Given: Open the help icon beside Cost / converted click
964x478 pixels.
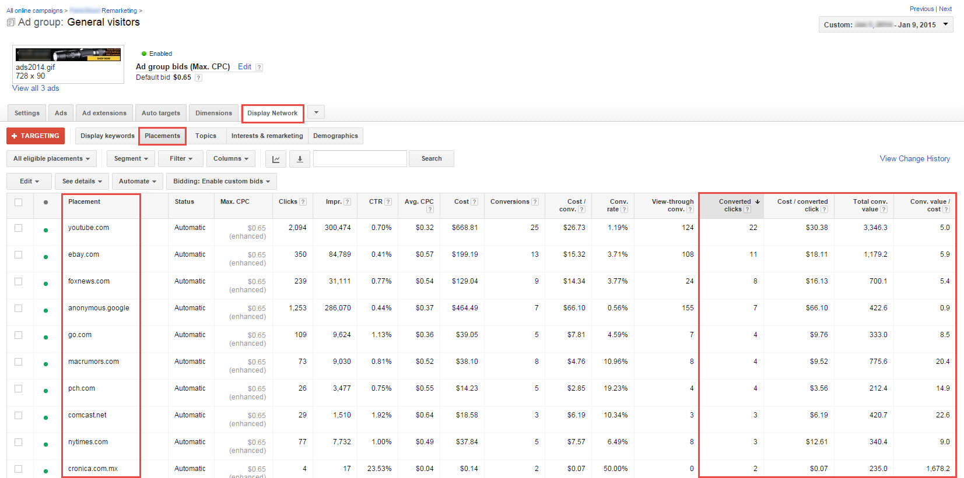Looking at the screenshot, I should (x=824, y=210).
